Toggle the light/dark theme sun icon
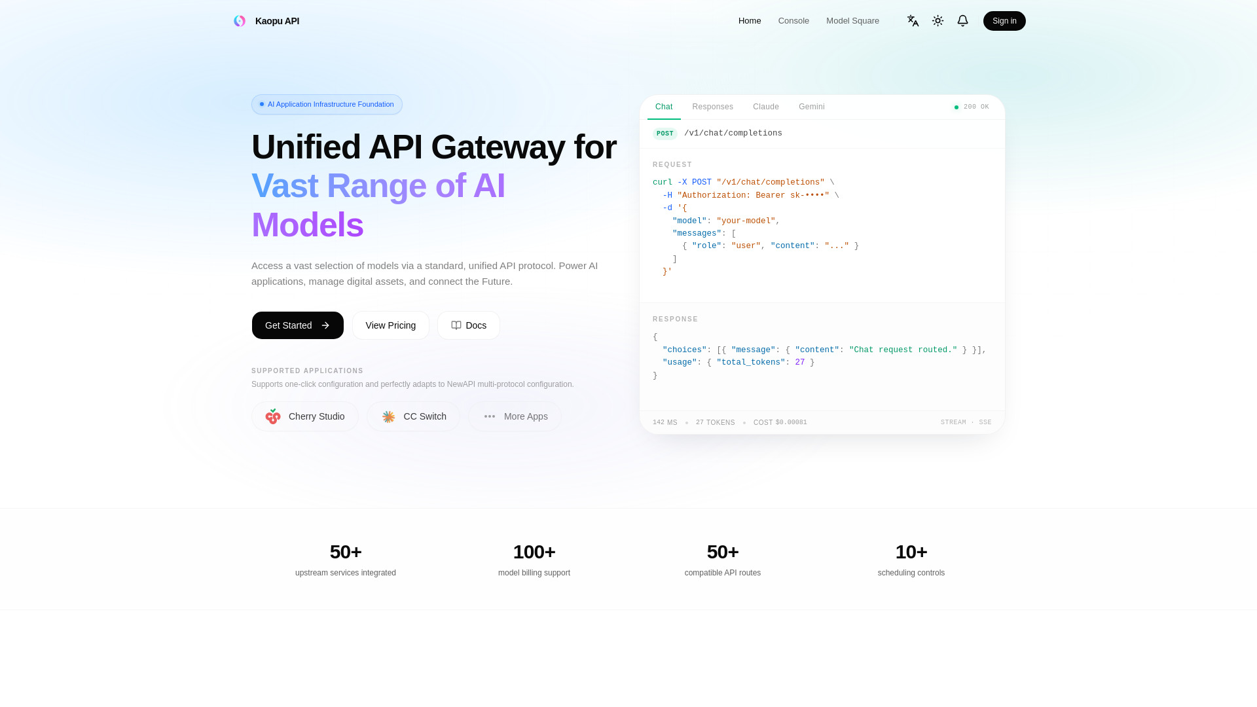Viewport: 1257px width, 707px height. coord(938,21)
